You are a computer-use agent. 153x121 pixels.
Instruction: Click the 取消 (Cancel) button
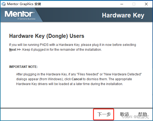pos(124,114)
